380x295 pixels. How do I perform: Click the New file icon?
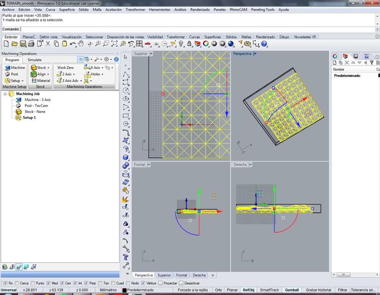tap(6, 44)
